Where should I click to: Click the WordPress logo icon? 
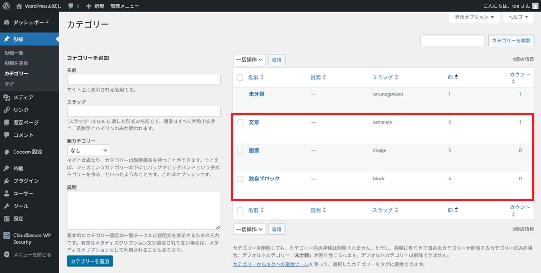click(x=6, y=6)
